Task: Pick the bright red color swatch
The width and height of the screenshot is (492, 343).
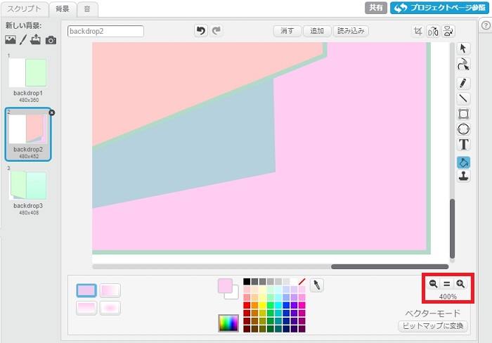Action: (x=247, y=305)
